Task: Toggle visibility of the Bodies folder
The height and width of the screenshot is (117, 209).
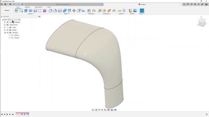Action: click(8, 30)
